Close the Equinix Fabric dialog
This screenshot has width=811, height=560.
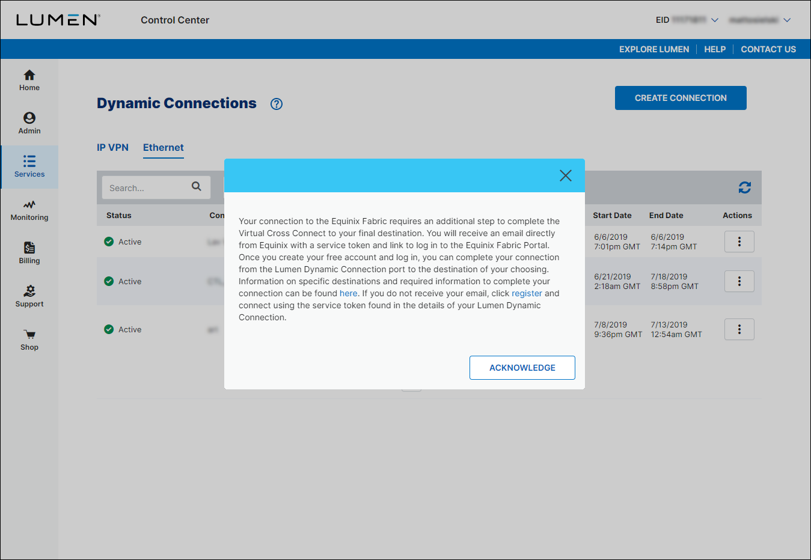(566, 175)
